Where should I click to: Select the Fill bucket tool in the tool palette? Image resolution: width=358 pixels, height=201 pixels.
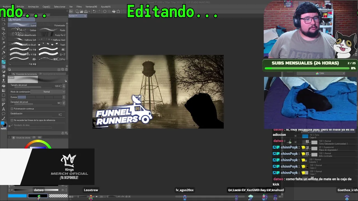tap(4, 85)
